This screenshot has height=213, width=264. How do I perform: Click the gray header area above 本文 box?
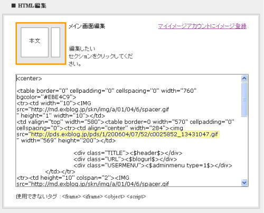tap(41, 25)
